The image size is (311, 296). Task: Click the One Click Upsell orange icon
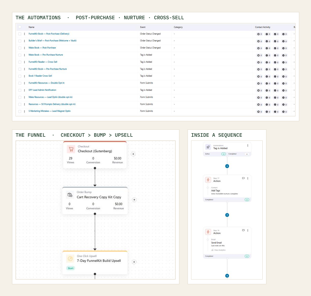point(70,259)
